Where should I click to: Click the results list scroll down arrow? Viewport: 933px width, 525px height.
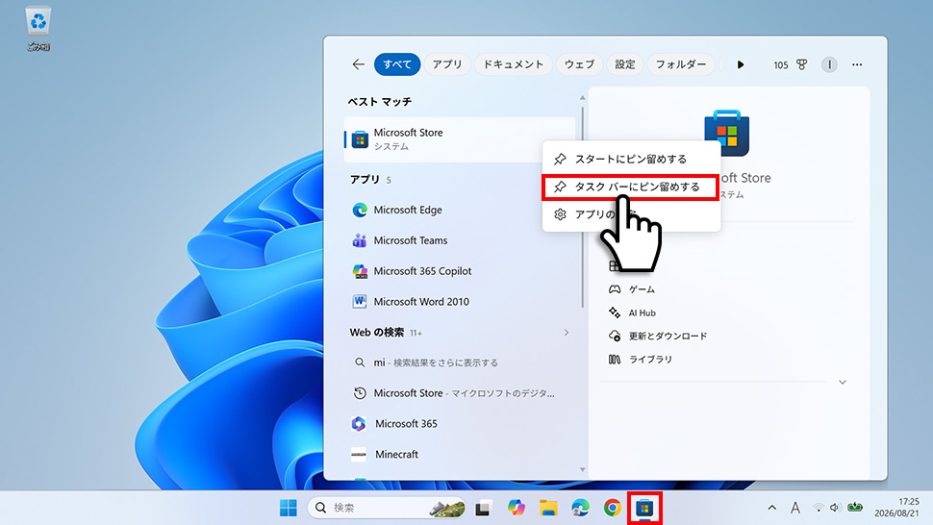pyautogui.click(x=583, y=469)
